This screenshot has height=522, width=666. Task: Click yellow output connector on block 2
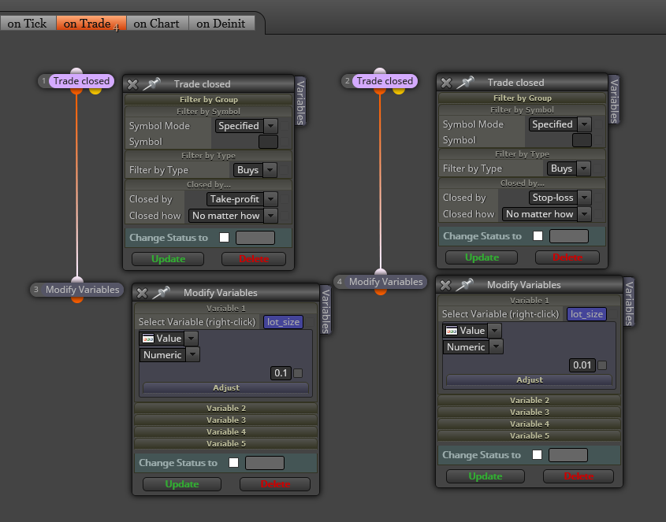point(398,91)
